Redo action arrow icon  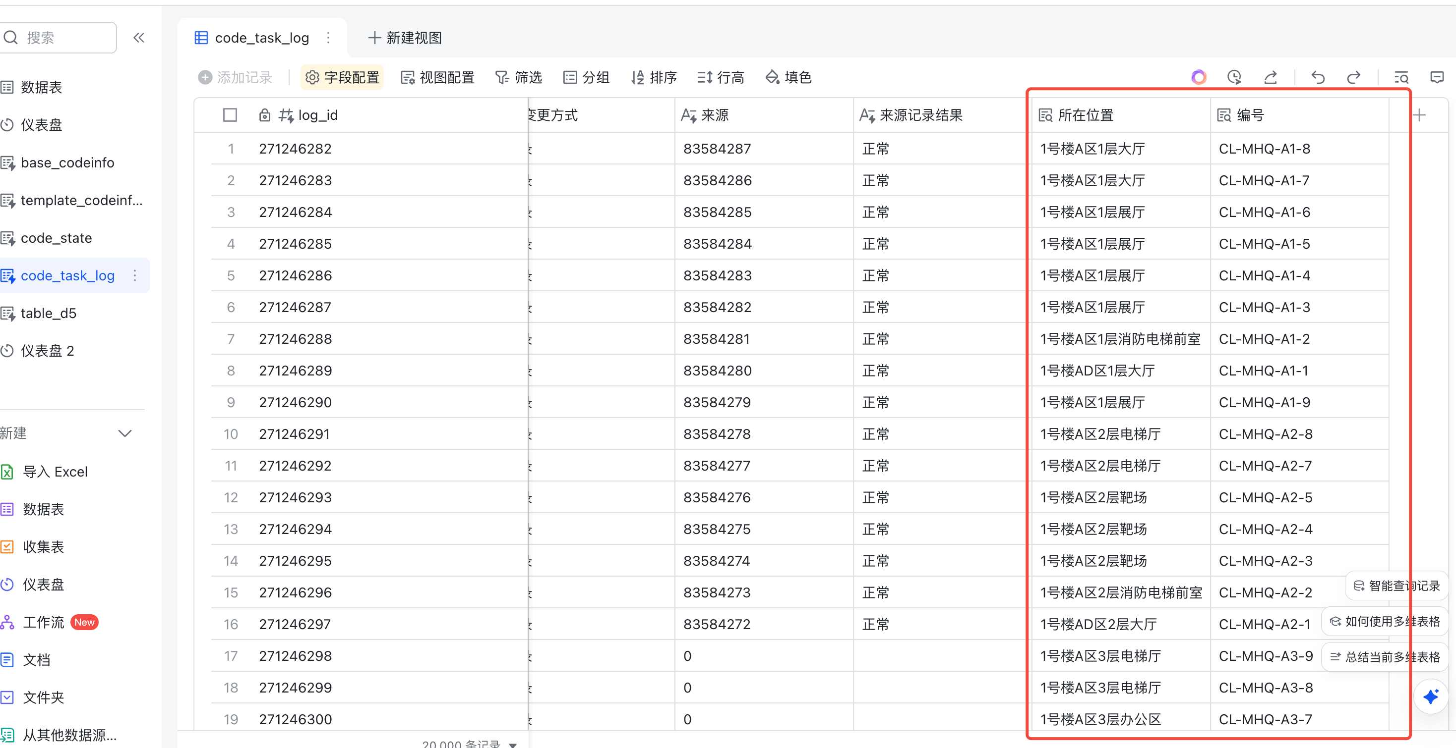(x=1354, y=77)
